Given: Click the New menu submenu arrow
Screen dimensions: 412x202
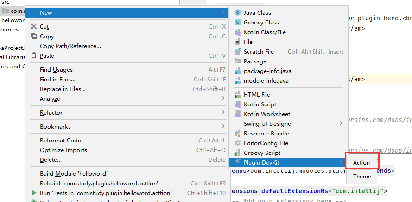Looking at the screenshot, I should coord(223,12).
